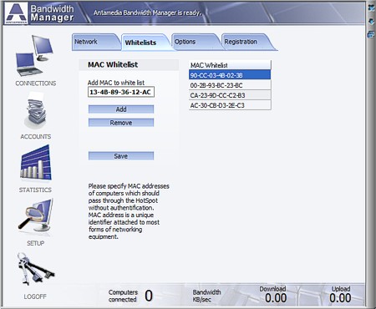Screen dimensions: 376x309
Task: Click the Remove button
Action: coord(121,123)
